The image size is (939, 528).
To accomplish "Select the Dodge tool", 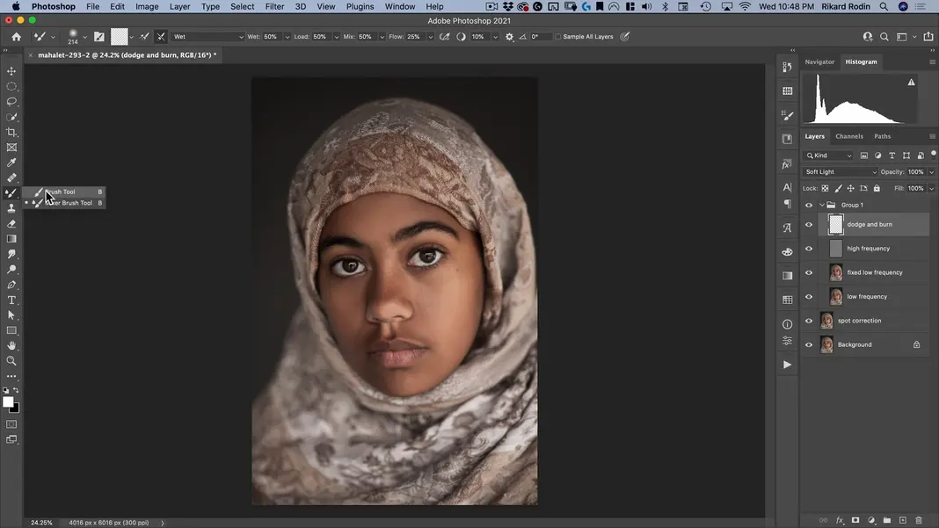I will [11, 270].
